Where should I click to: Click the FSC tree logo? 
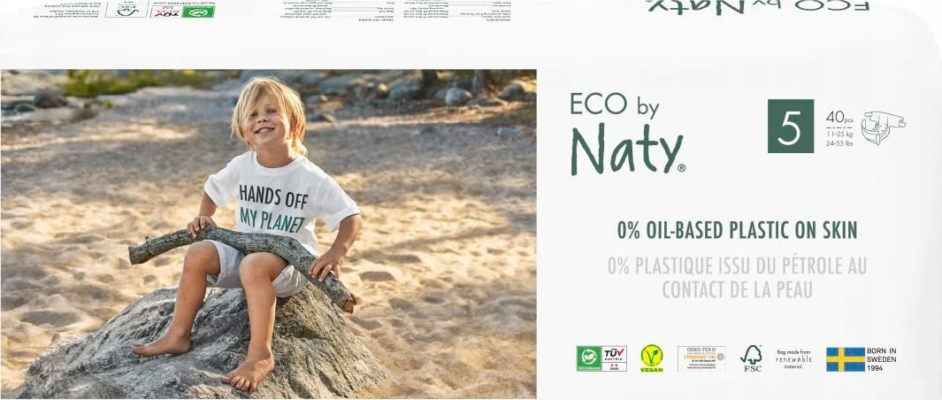point(751,358)
